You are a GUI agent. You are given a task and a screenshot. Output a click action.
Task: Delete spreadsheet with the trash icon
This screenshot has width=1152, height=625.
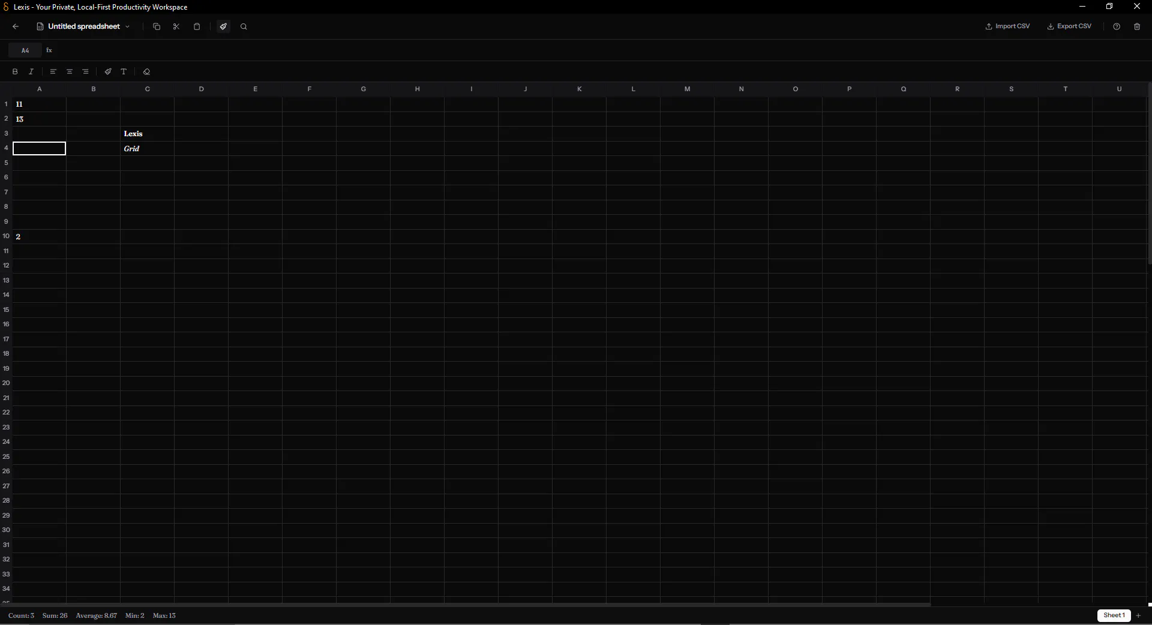tap(1137, 26)
